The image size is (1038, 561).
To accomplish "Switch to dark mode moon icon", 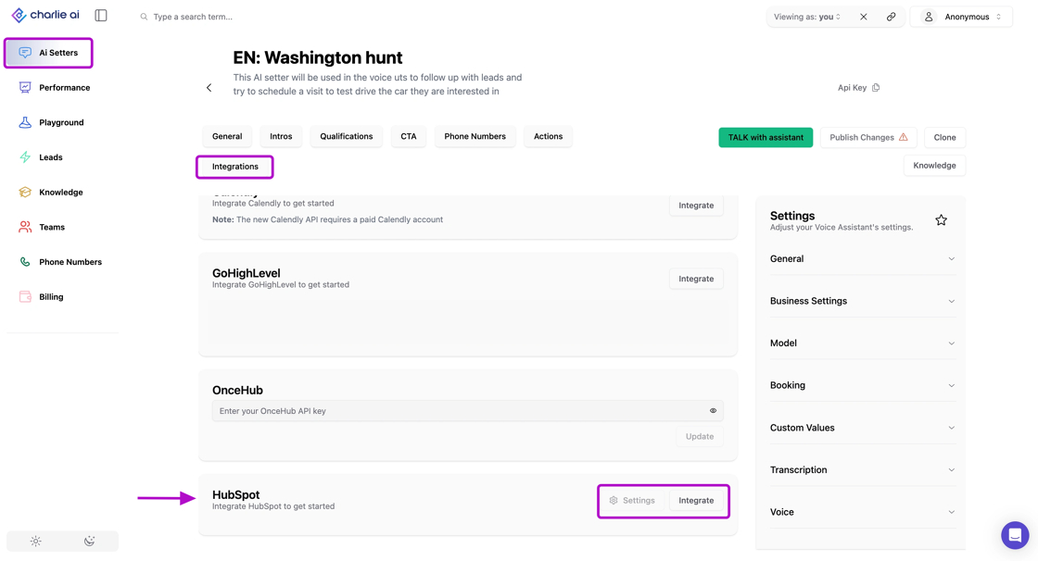I will pos(89,542).
